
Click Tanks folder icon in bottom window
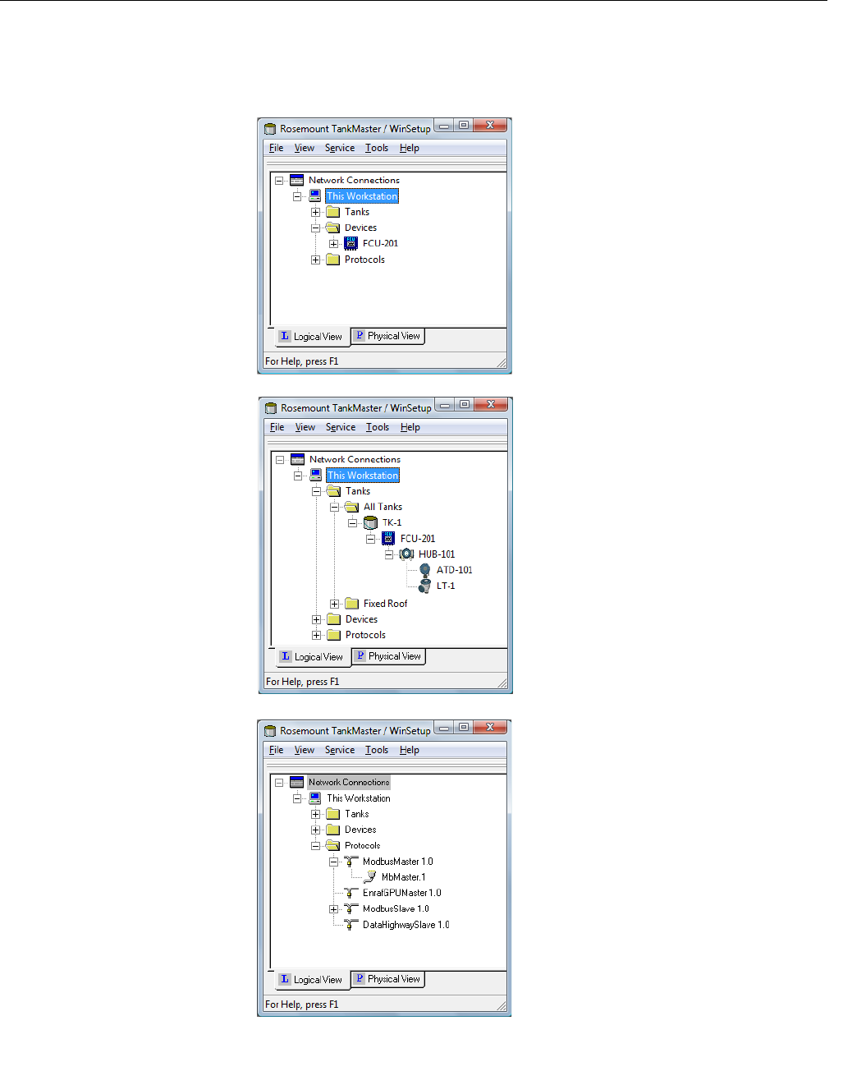[332, 814]
